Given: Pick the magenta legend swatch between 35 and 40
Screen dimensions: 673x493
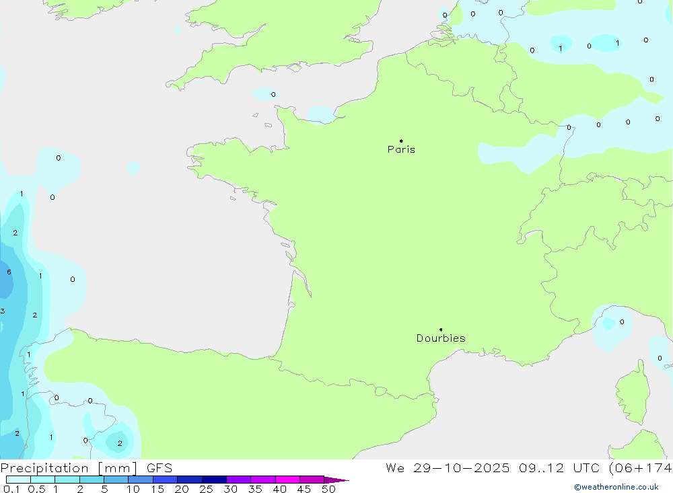Looking at the screenshot, I should coord(262,480).
